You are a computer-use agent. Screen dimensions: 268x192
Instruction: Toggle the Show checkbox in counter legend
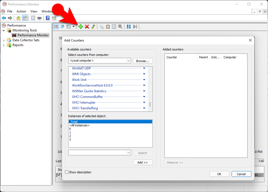[x=59, y=175]
